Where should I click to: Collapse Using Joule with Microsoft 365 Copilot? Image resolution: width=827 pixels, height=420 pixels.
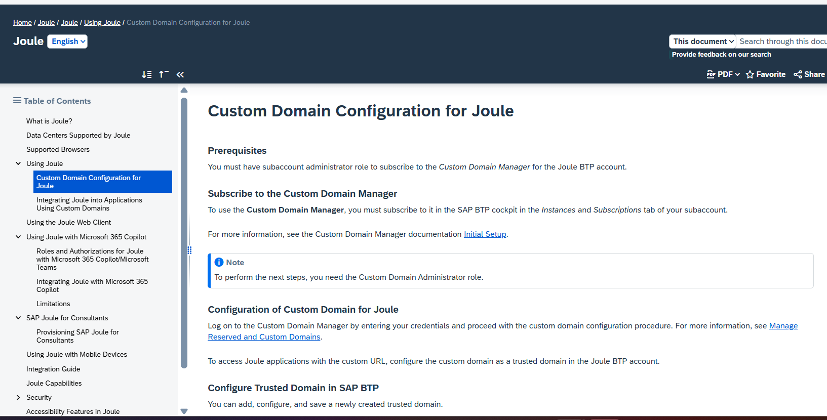[x=18, y=237]
